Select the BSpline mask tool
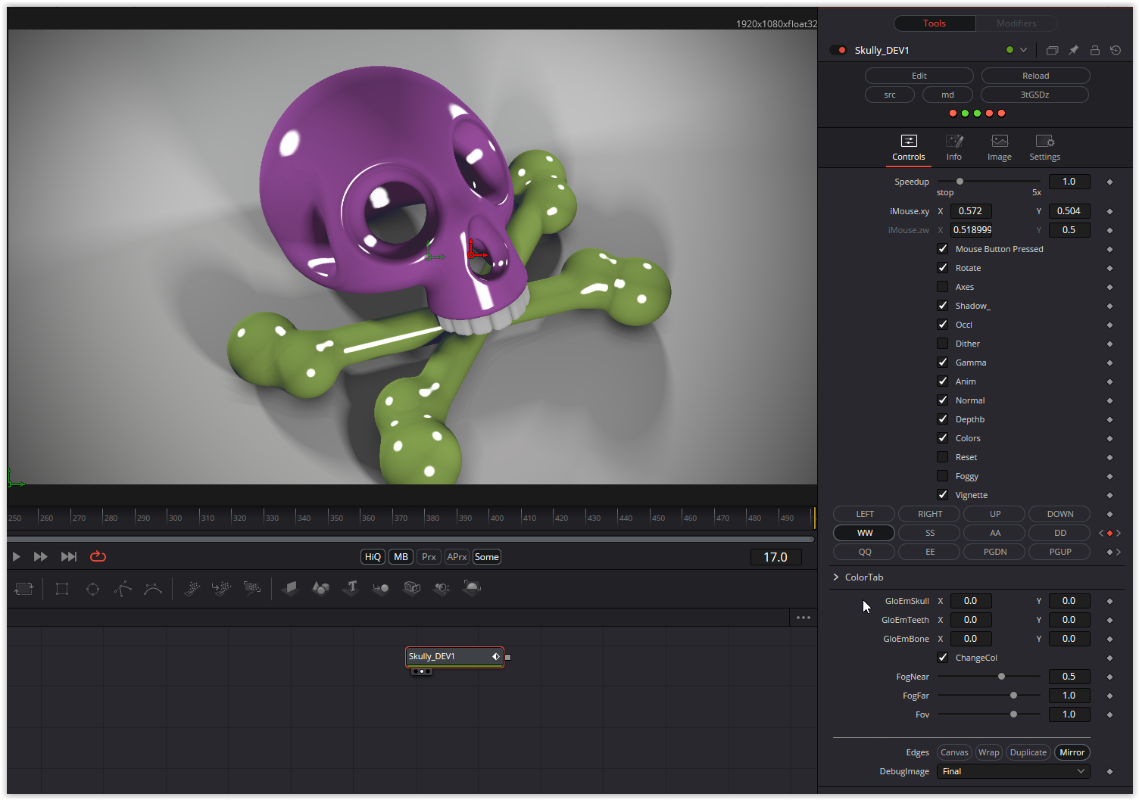 (153, 589)
